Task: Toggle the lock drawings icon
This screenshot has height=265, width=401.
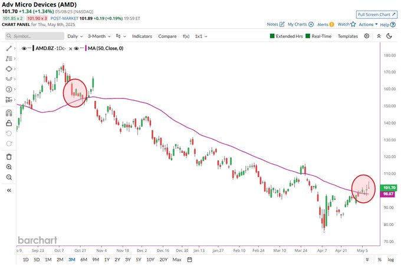Action: click(9, 123)
